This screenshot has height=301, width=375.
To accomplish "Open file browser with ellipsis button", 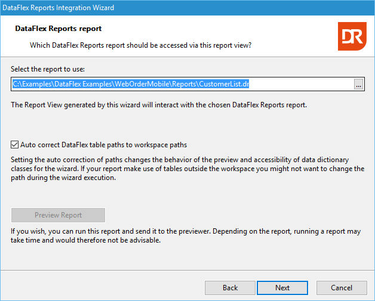I will tap(358, 84).
